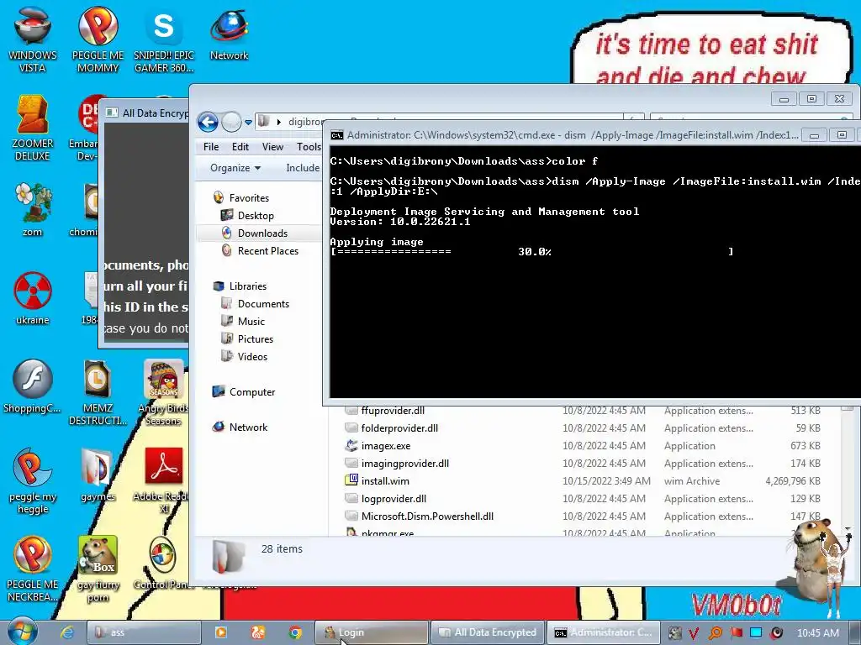Open the Angry Birds Seasons desktop icon
The height and width of the screenshot is (645, 861).
[164, 392]
